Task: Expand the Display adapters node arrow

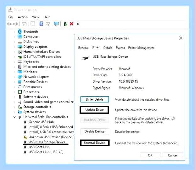Action: [14, 47]
